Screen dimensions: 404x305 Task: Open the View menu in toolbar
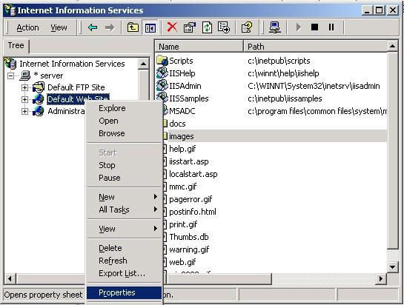(59, 27)
